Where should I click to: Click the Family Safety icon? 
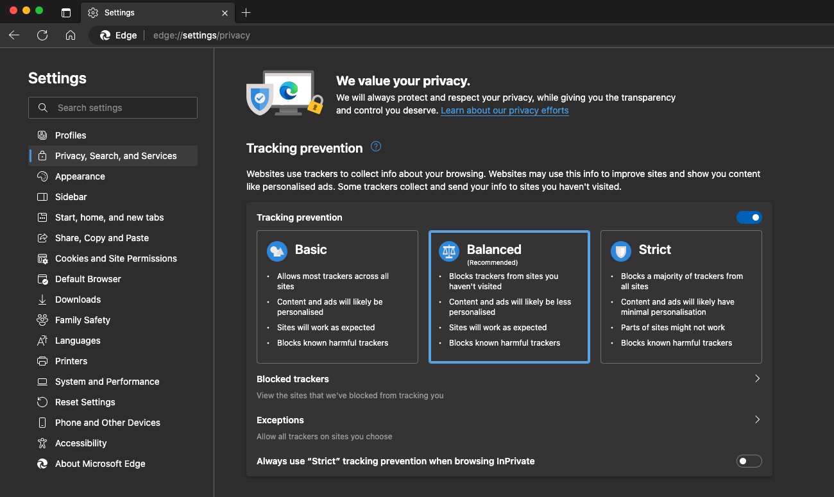pyautogui.click(x=42, y=320)
